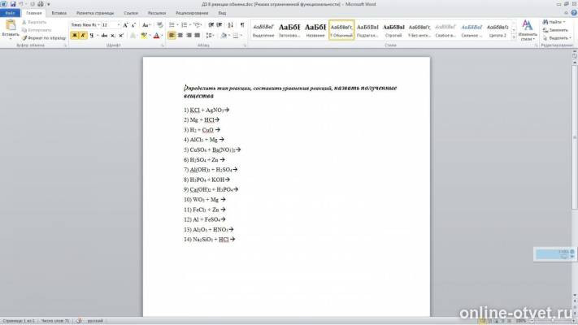Image resolution: width=578 pixels, height=325 pixels.
Task: Toggle align text left button
Action: pyautogui.click(x=172, y=36)
